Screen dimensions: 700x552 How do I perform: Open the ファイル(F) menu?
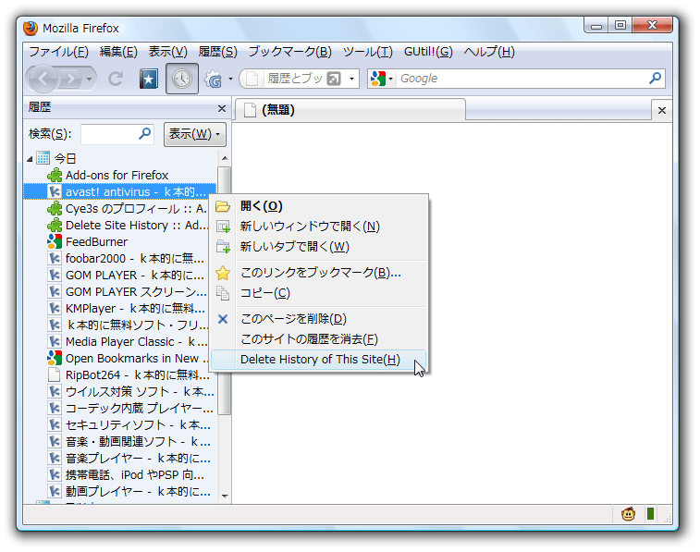point(58,52)
